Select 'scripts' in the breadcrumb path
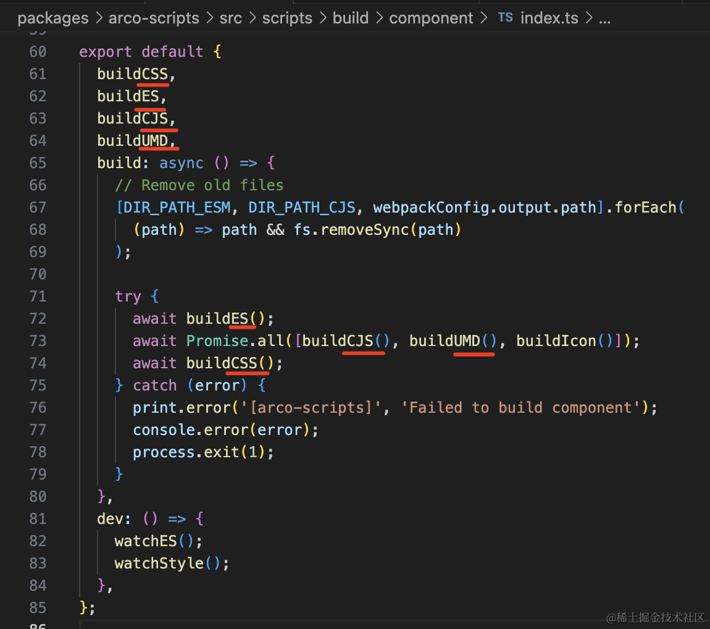The image size is (710, 629). click(x=287, y=18)
